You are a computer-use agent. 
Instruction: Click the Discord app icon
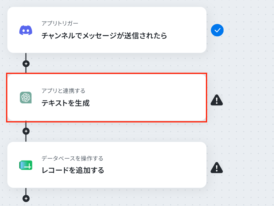[26, 30]
